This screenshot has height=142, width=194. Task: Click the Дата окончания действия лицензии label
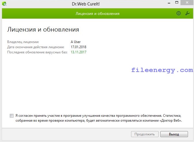36,47
